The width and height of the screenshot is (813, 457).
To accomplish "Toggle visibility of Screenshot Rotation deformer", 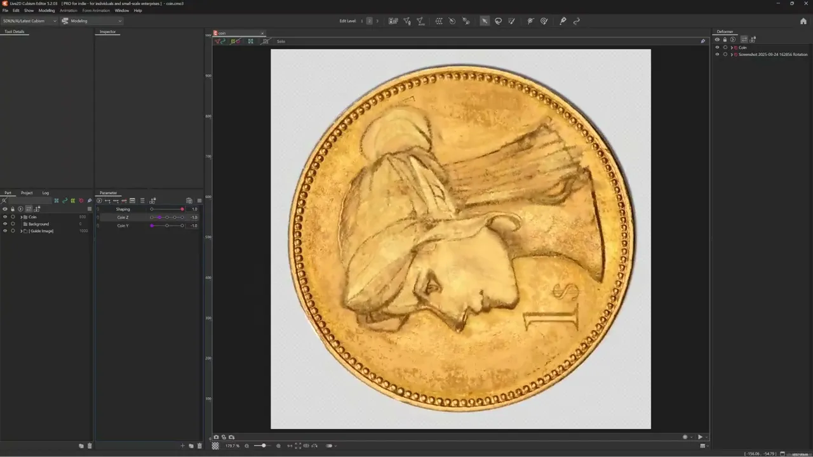I will (717, 55).
